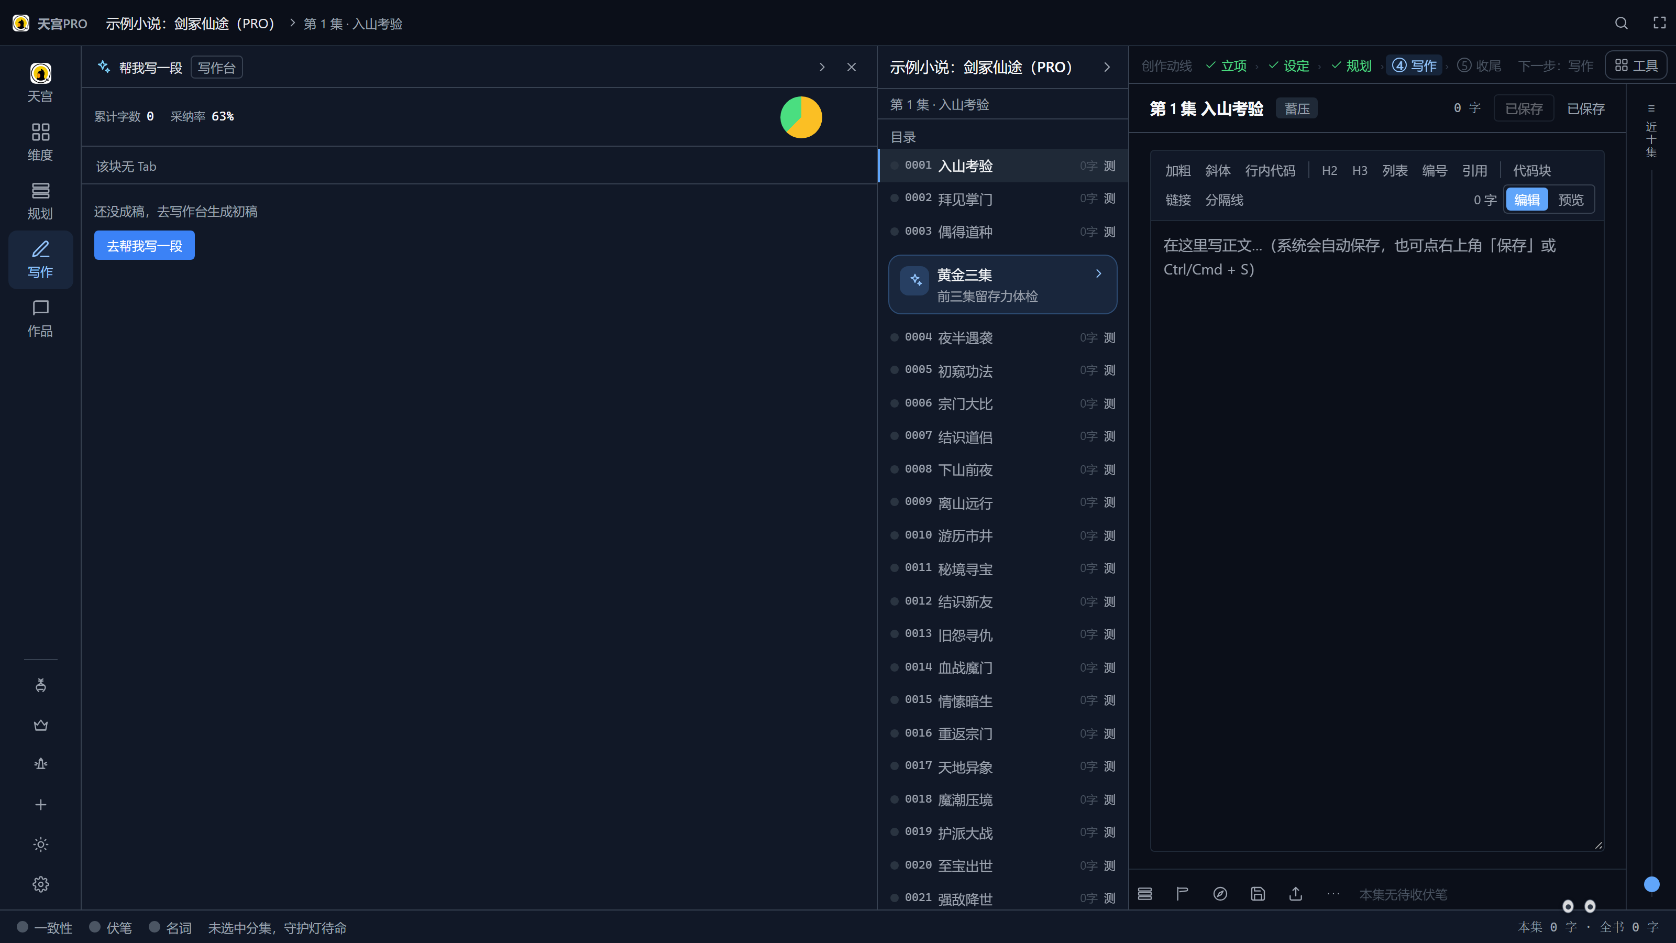The height and width of the screenshot is (943, 1676).
Task: Go to the 设定 step
Action: click(x=1289, y=65)
